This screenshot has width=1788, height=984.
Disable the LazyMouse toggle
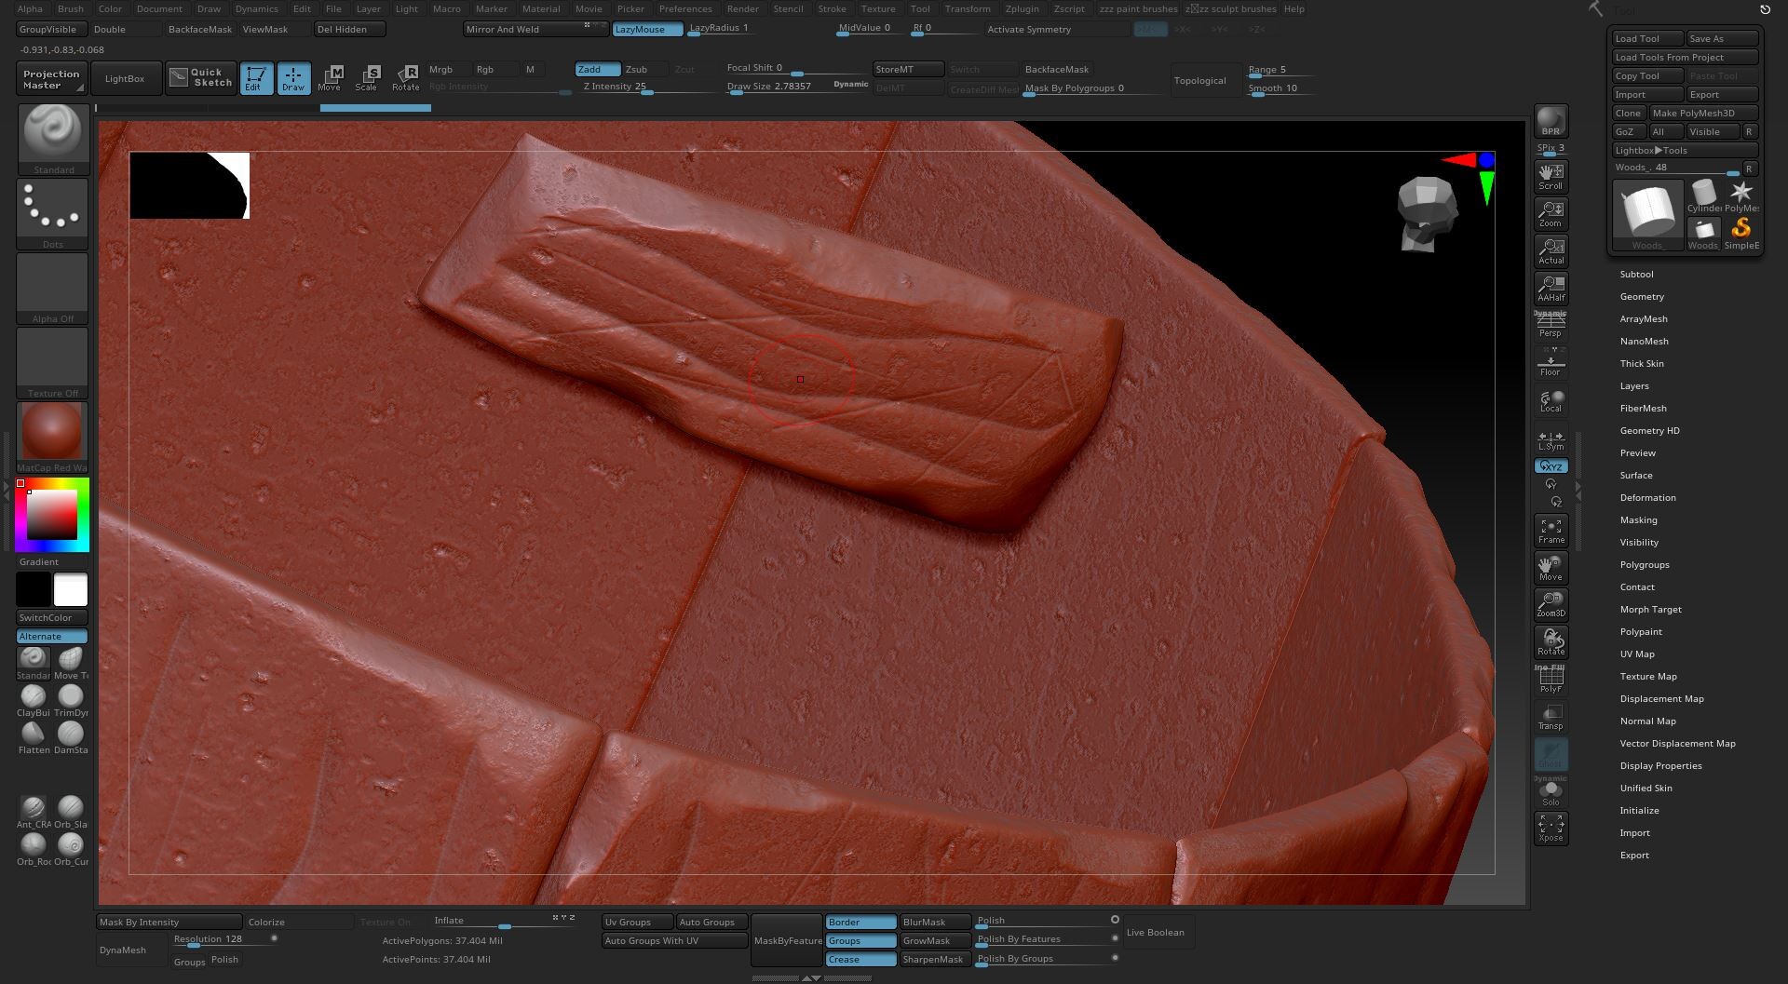click(647, 30)
